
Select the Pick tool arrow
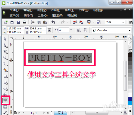(x=5, y=39)
